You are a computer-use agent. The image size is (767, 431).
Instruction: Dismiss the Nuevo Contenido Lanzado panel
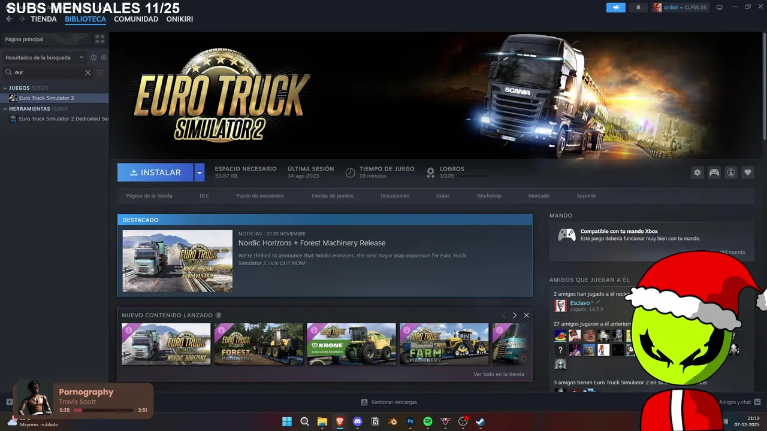click(x=526, y=315)
